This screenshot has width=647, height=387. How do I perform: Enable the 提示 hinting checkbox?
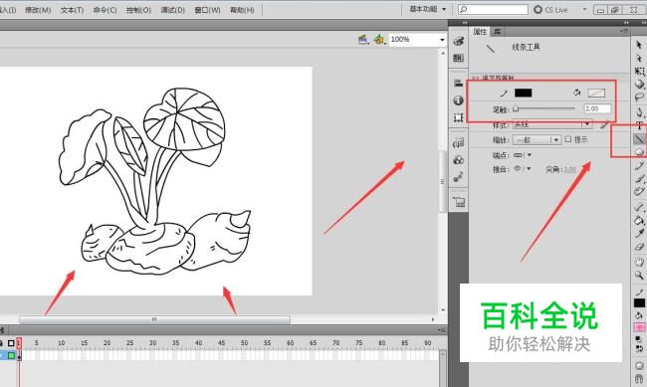coord(568,139)
